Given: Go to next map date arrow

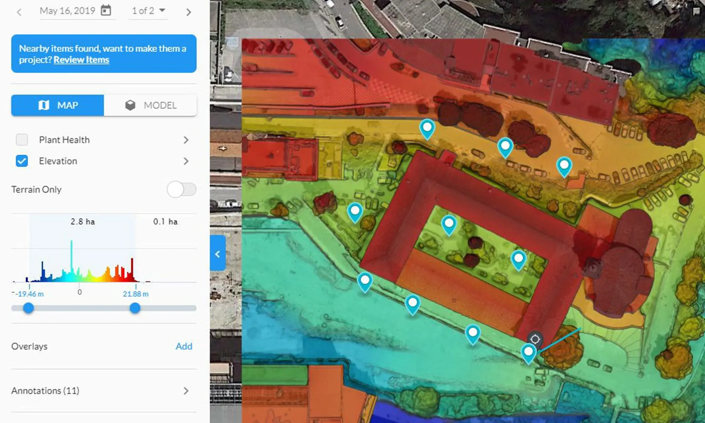Looking at the screenshot, I should [x=189, y=12].
